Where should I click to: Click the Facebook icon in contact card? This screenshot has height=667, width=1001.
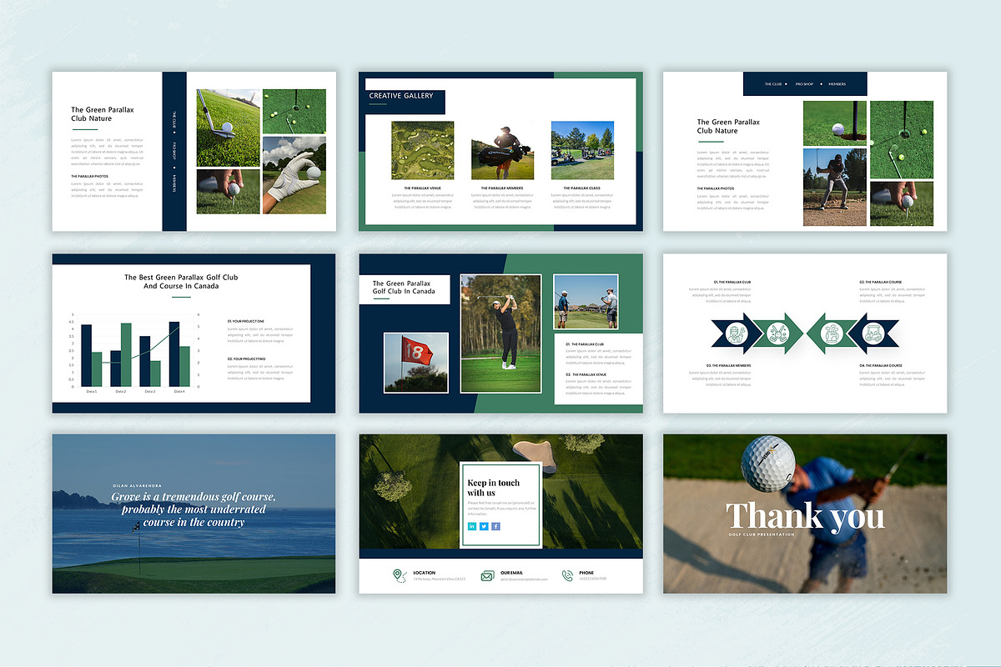(x=495, y=526)
